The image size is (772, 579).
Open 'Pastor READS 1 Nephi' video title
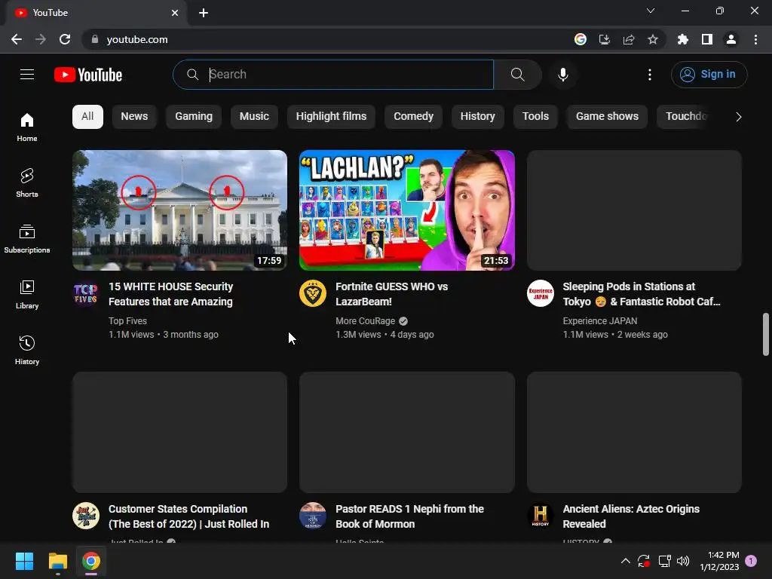[x=409, y=516]
